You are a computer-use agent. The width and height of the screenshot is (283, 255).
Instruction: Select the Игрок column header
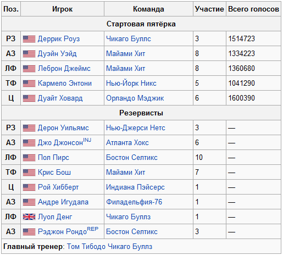(62, 9)
